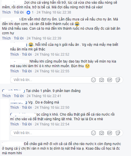Open sticker picker in first reply box
This screenshot has width=131, height=156.
[x=118, y=80]
